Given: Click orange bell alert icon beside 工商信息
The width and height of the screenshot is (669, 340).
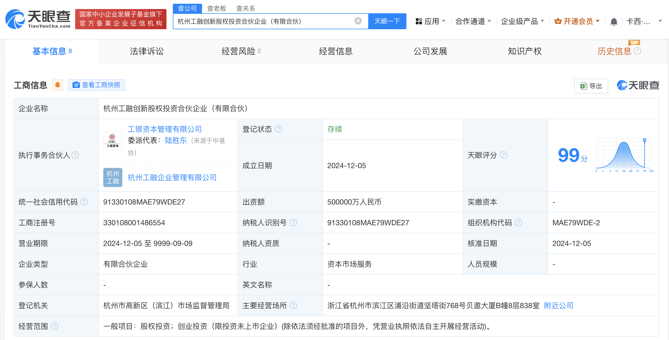Looking at the screenshot, I should pos(58,85).
